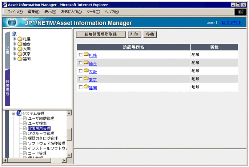The image size is (249, 167).
Task: Open the ファイル(F) menu
Action: pos(15,12)
